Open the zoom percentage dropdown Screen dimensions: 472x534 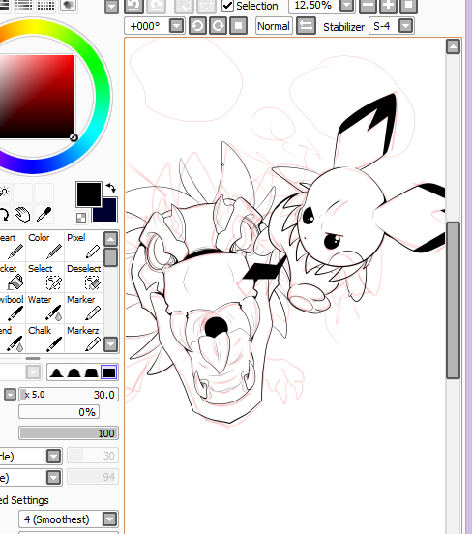click(x=347, y=6)
